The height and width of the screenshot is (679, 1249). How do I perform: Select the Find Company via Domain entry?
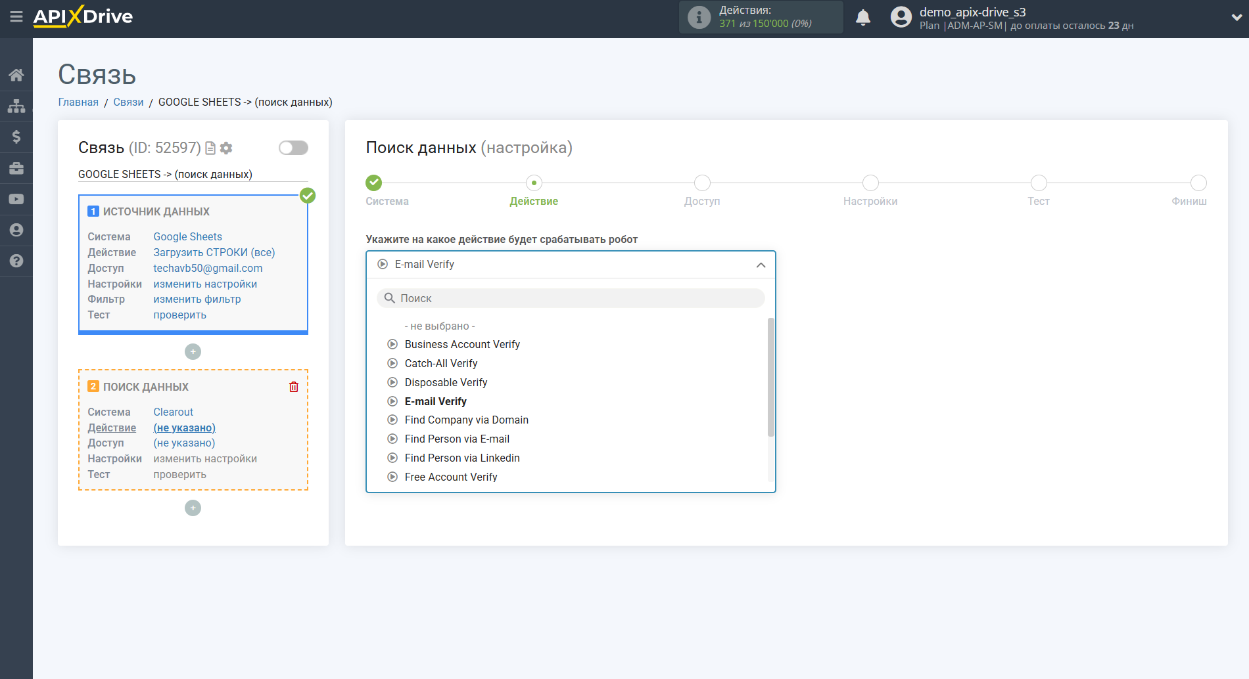tap(466, 420)
